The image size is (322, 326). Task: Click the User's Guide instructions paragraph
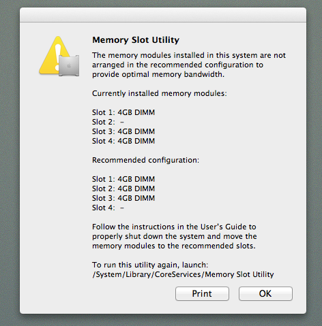(x=175, y=236)
